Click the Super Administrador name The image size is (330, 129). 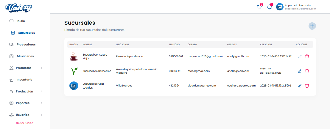click(x=298, y=5)
